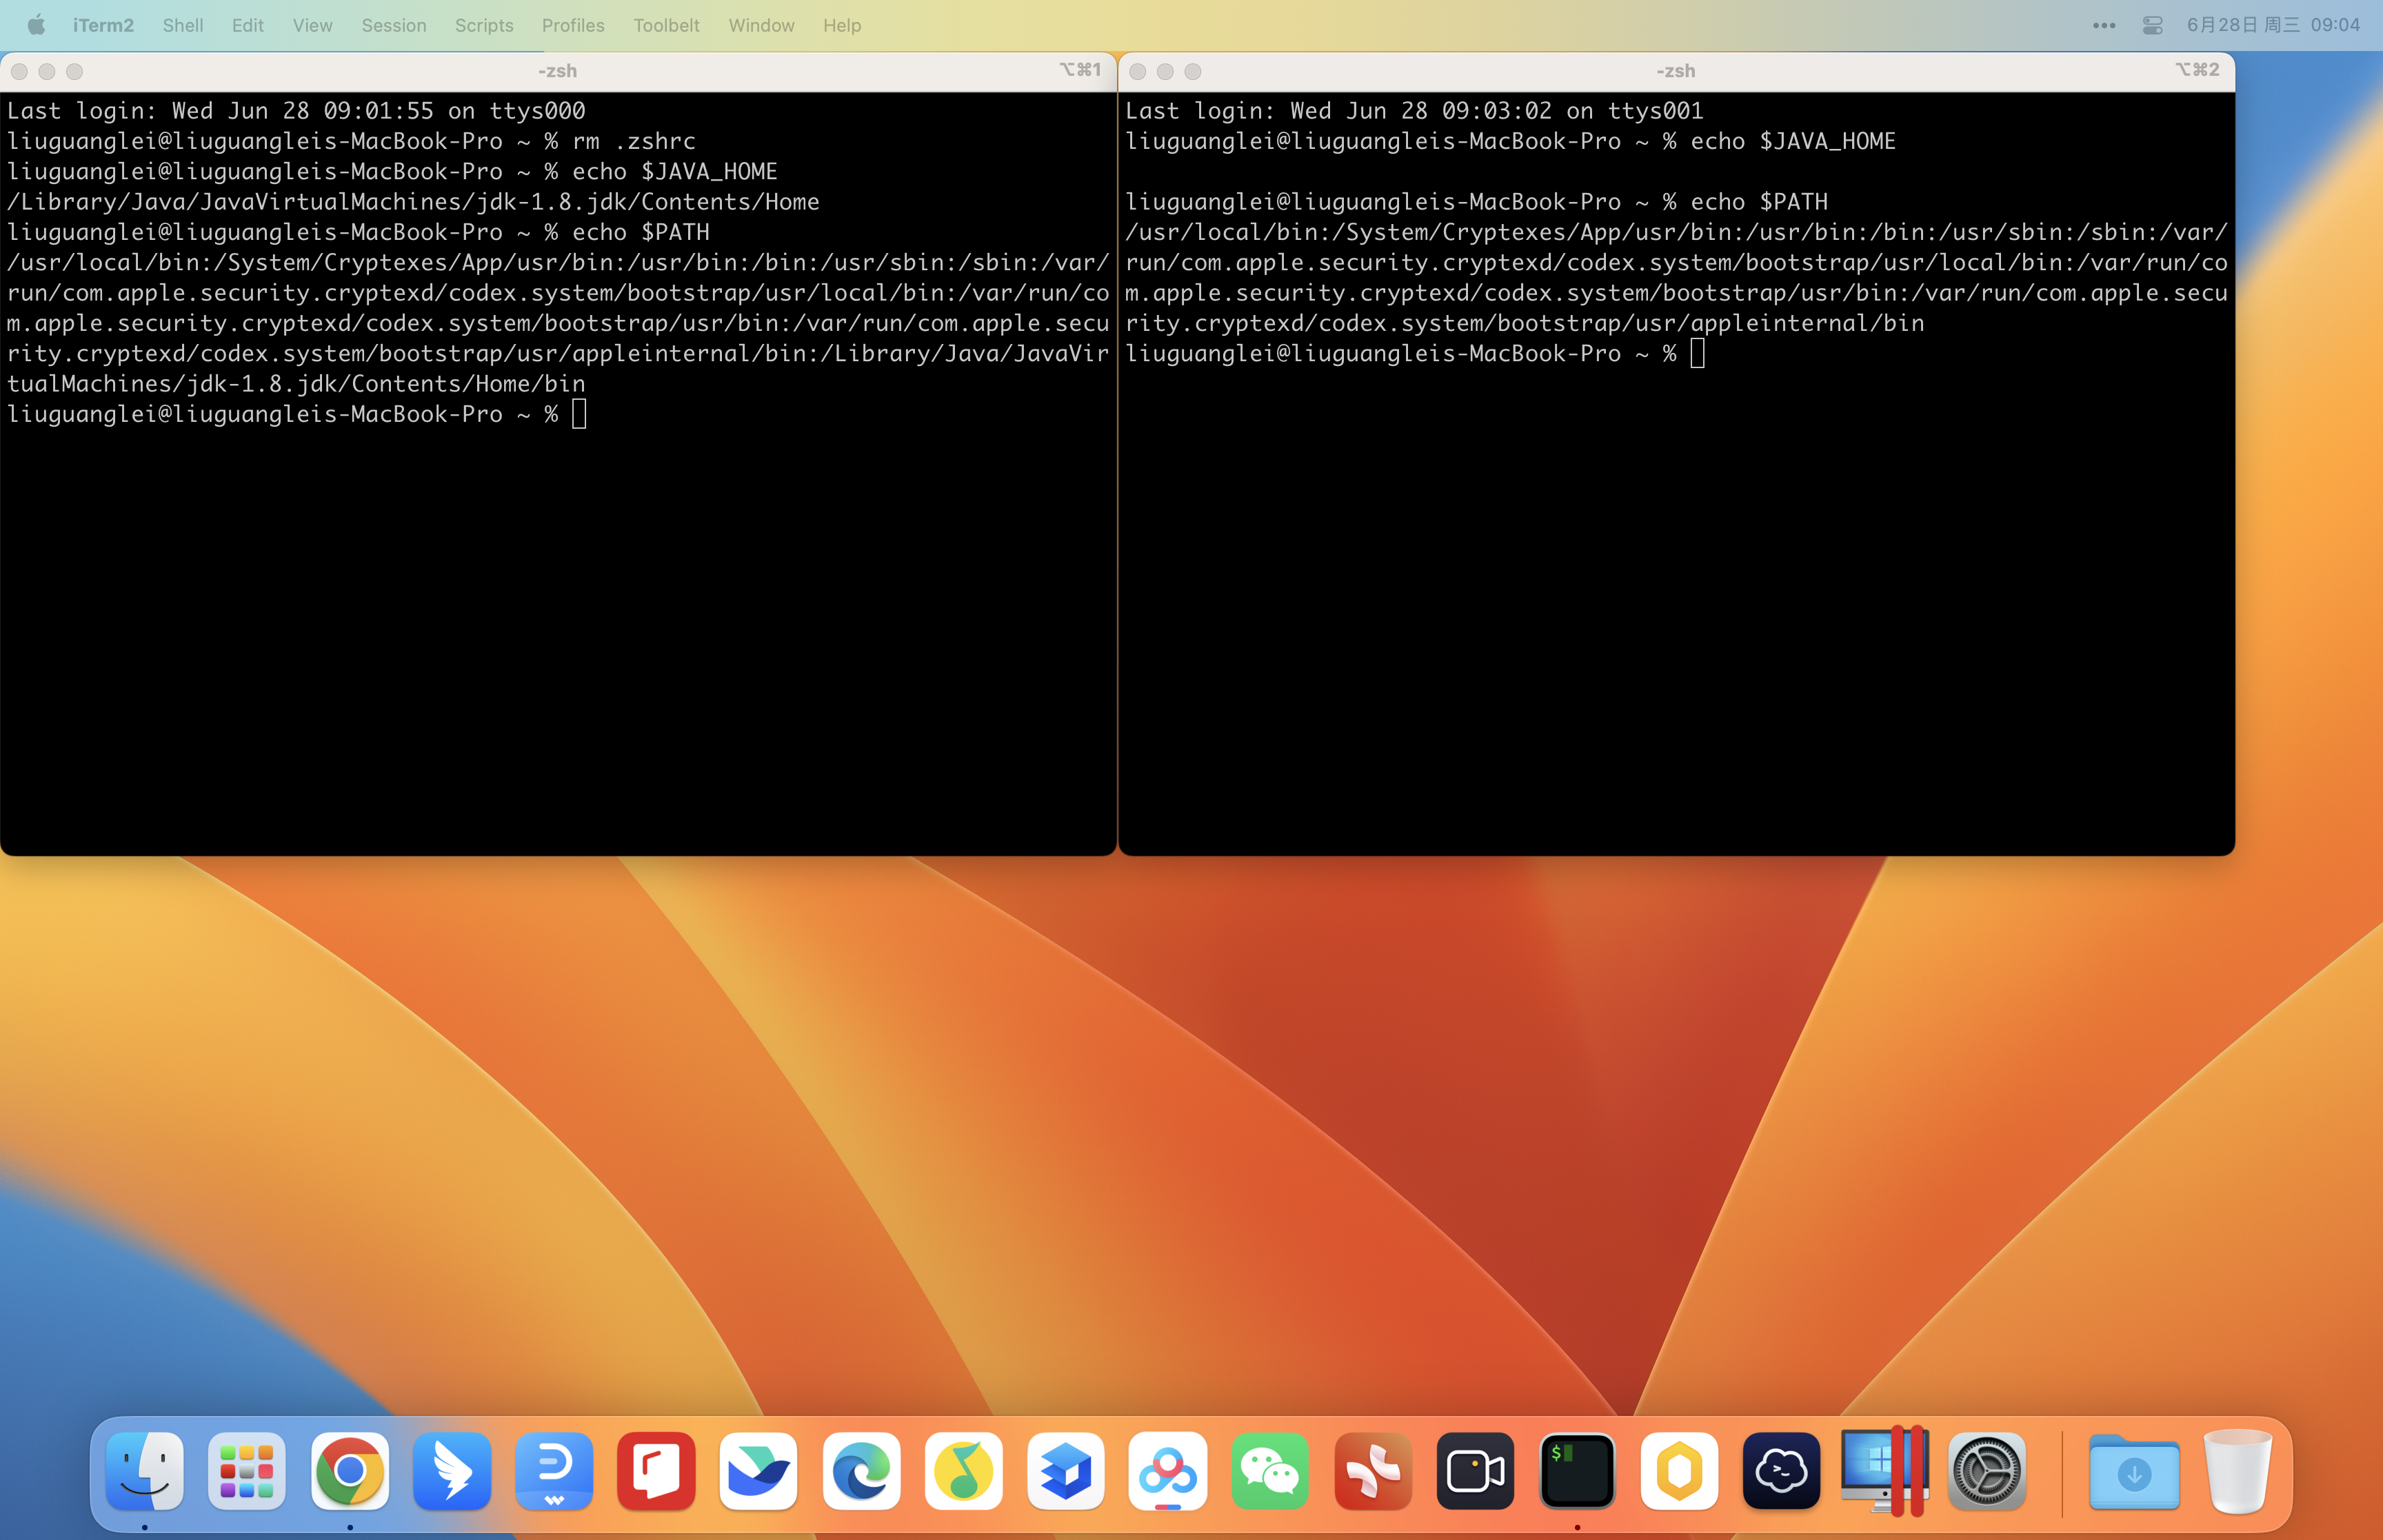
Task: Open the Apple menu
Action: click(36, 25)
